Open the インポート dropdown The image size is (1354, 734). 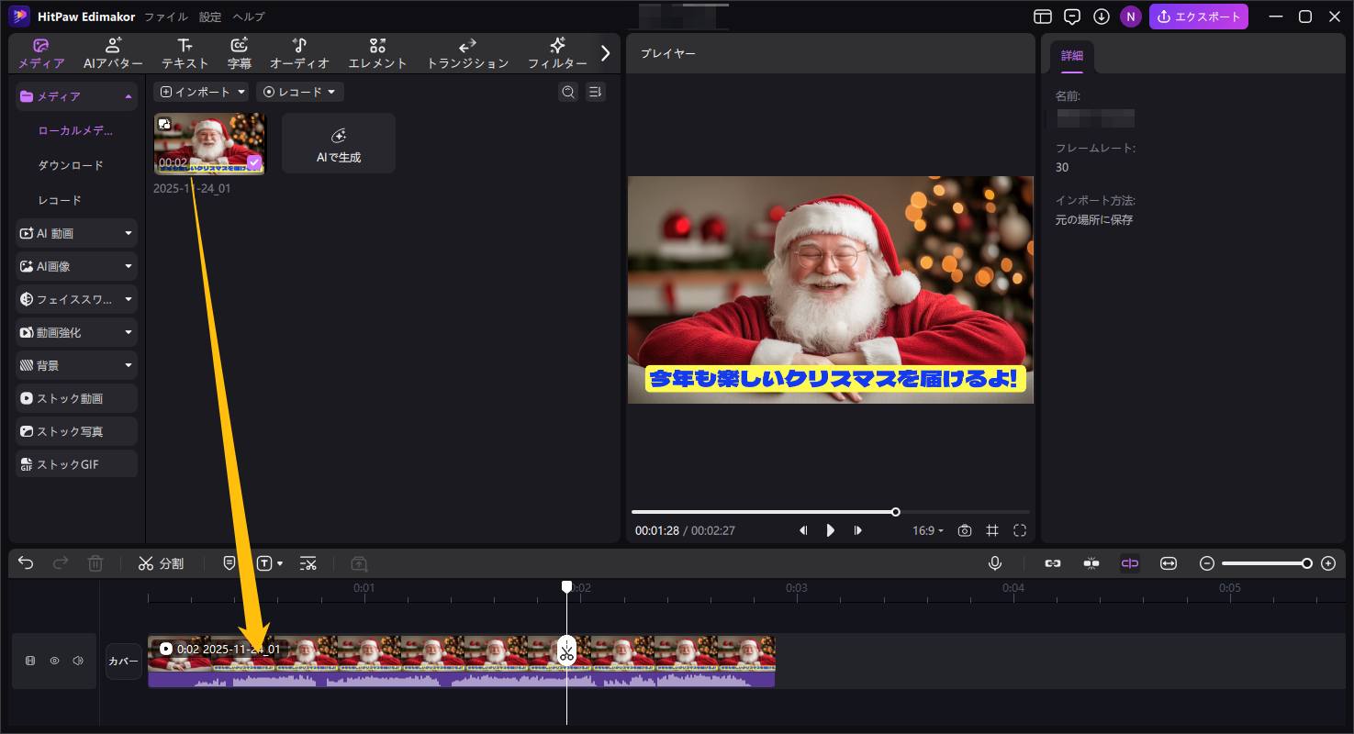tap(201, 92)
